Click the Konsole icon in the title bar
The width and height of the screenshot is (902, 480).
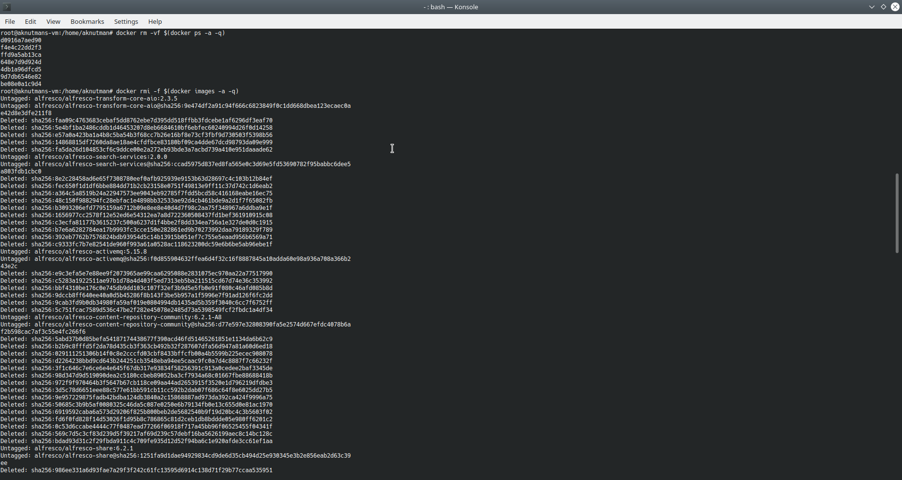click(6, 7)
